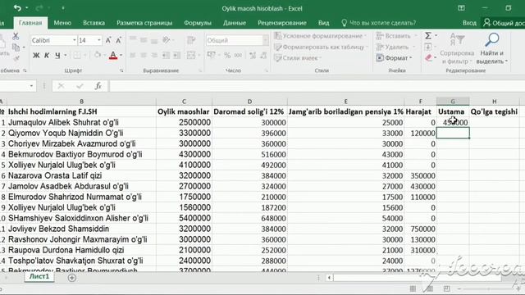Open Найти и выделить magnifier
The image size is (525, 295).
tap(492, 48)
